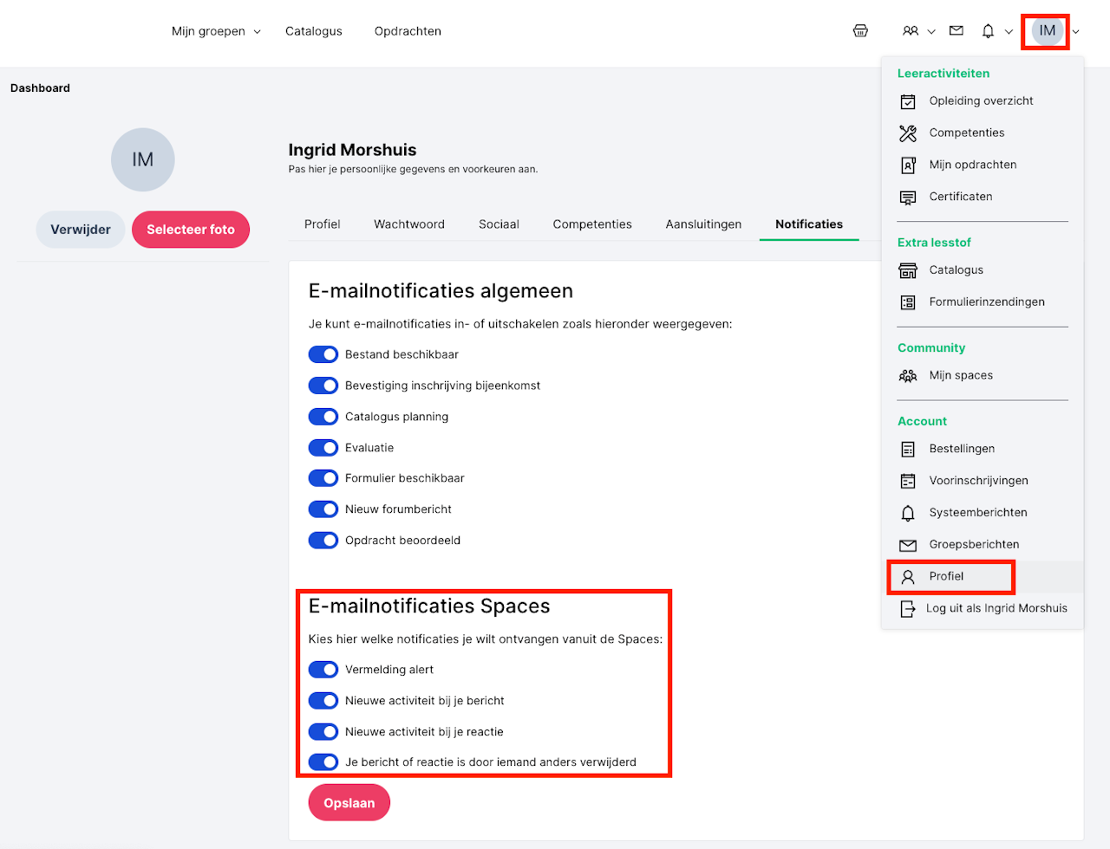Select Opleiding overzicht from the menu
The height and width of the screenshot is (849, 1110).
click(981, 101)
